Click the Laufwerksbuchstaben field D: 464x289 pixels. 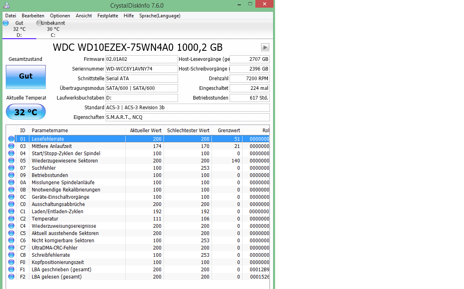point(141,98)
